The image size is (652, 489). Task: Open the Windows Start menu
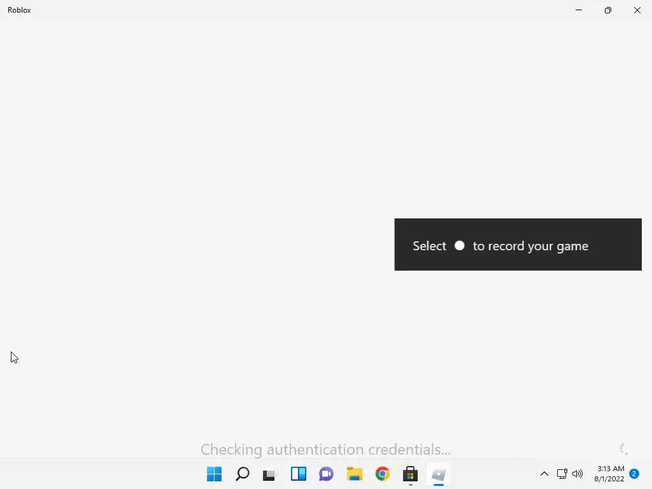(x=214, y=474)
